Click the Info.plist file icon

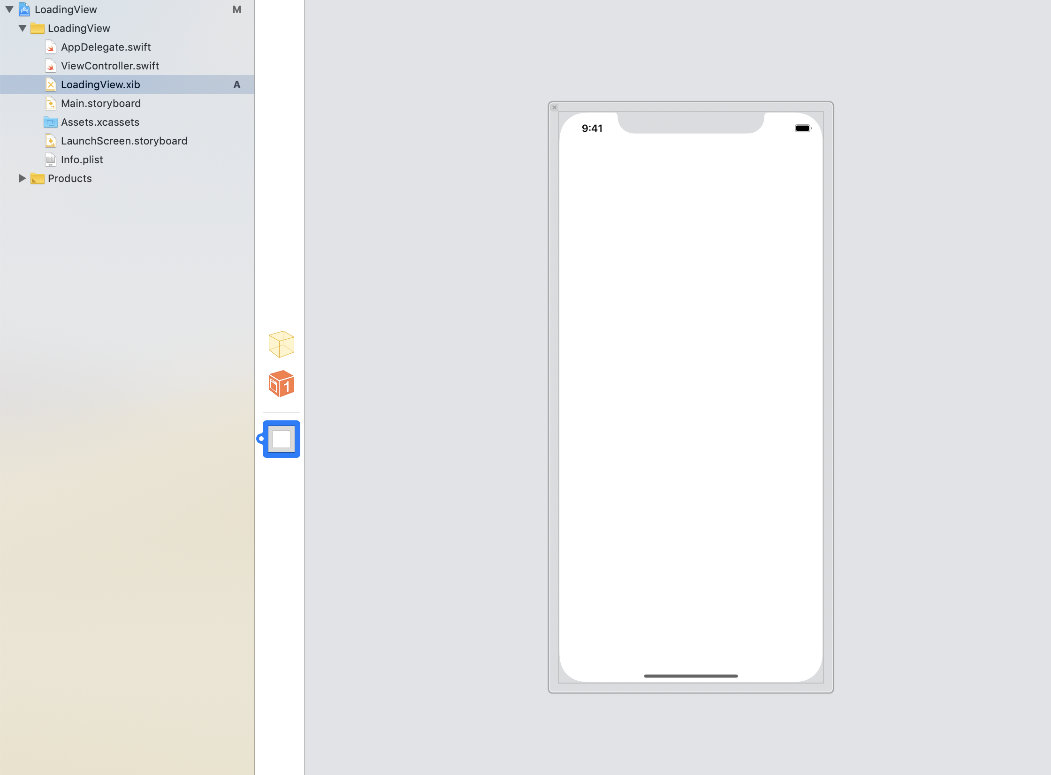[51, 160]
